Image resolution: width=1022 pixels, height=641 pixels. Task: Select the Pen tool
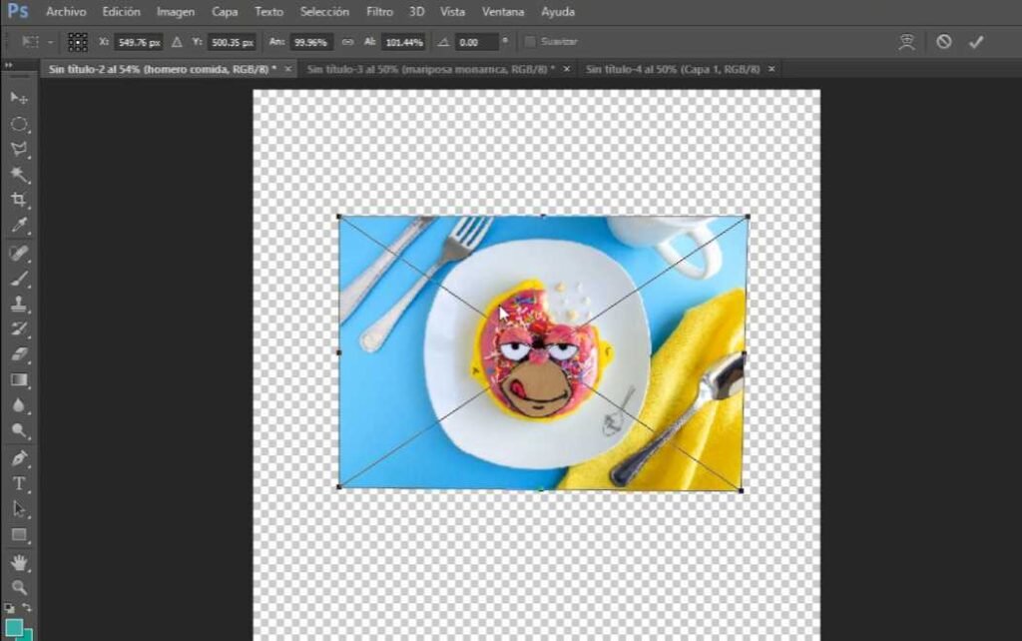(19, 457)
